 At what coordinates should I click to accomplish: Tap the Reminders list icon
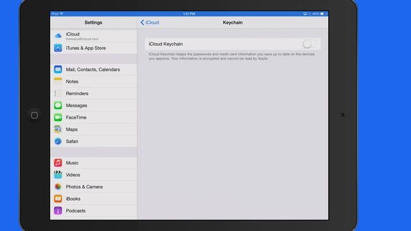(x=58, y=93)
